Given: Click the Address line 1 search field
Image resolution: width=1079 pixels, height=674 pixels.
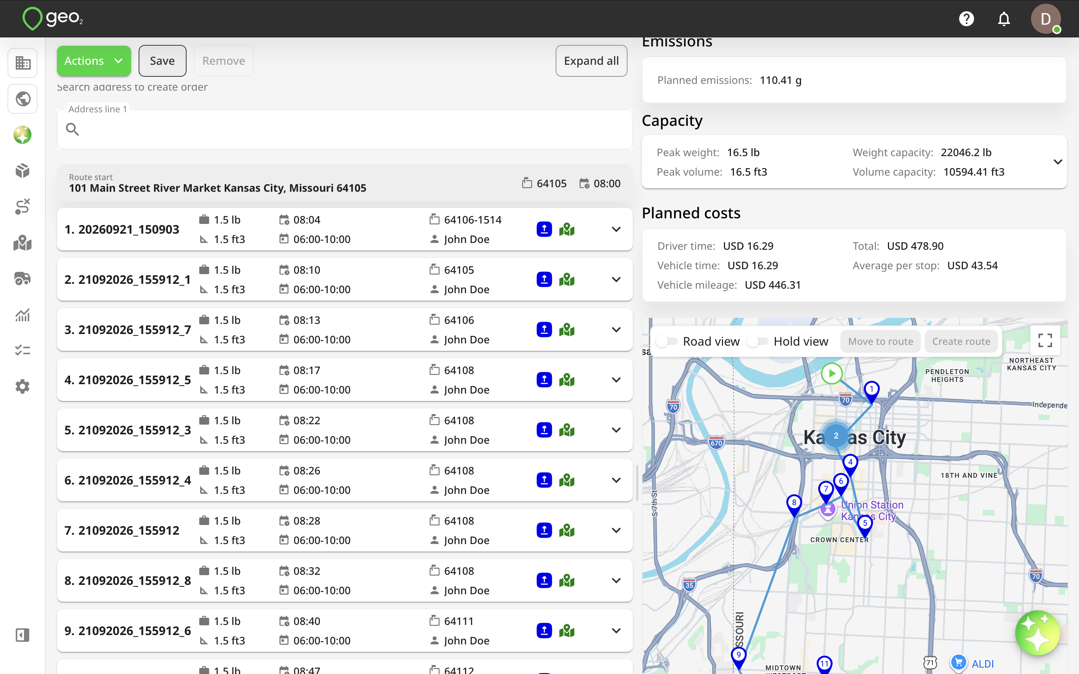Looking at the screenshot, I should tap(345, 129).
